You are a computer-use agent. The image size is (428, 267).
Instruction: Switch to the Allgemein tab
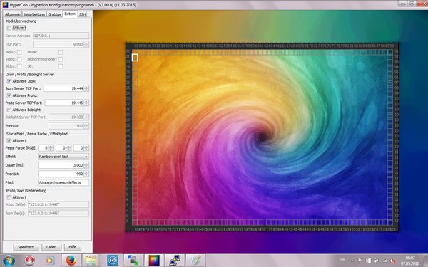13,14
